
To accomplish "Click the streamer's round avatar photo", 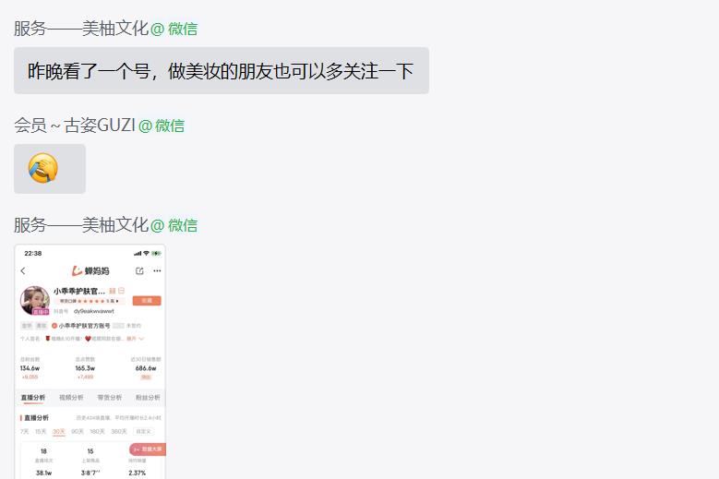I will pyautogui.click(x=35, y=301).
